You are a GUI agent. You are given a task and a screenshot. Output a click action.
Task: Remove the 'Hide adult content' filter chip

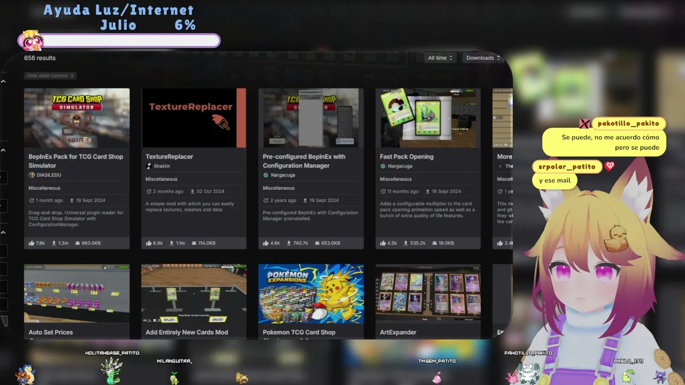coord(72,76)
